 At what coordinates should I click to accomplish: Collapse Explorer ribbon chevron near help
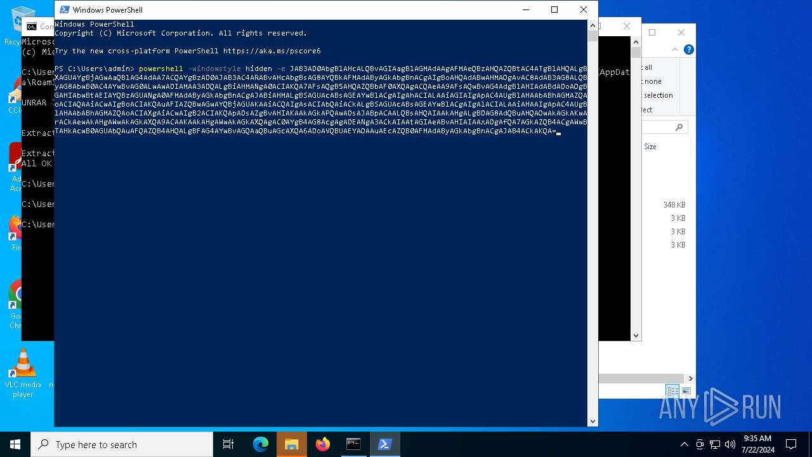(675, 50)
